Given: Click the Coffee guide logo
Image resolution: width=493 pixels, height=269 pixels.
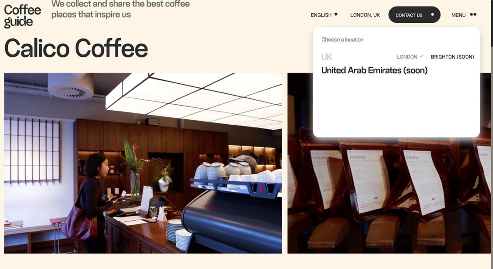Looking at the screenshot, I should click(22, 16).
